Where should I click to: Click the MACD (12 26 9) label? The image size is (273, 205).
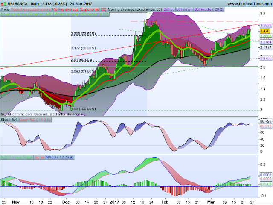click(x=60, y=157)
